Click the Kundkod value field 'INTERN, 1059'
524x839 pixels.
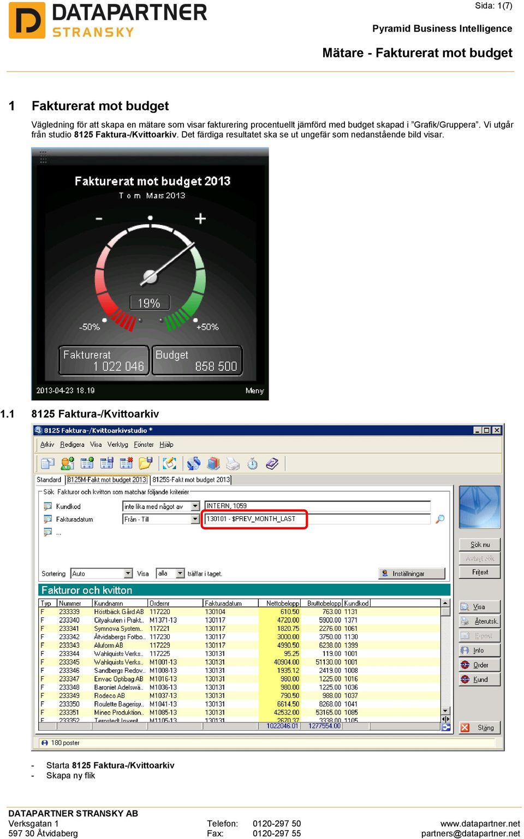[x=318, y=506]
